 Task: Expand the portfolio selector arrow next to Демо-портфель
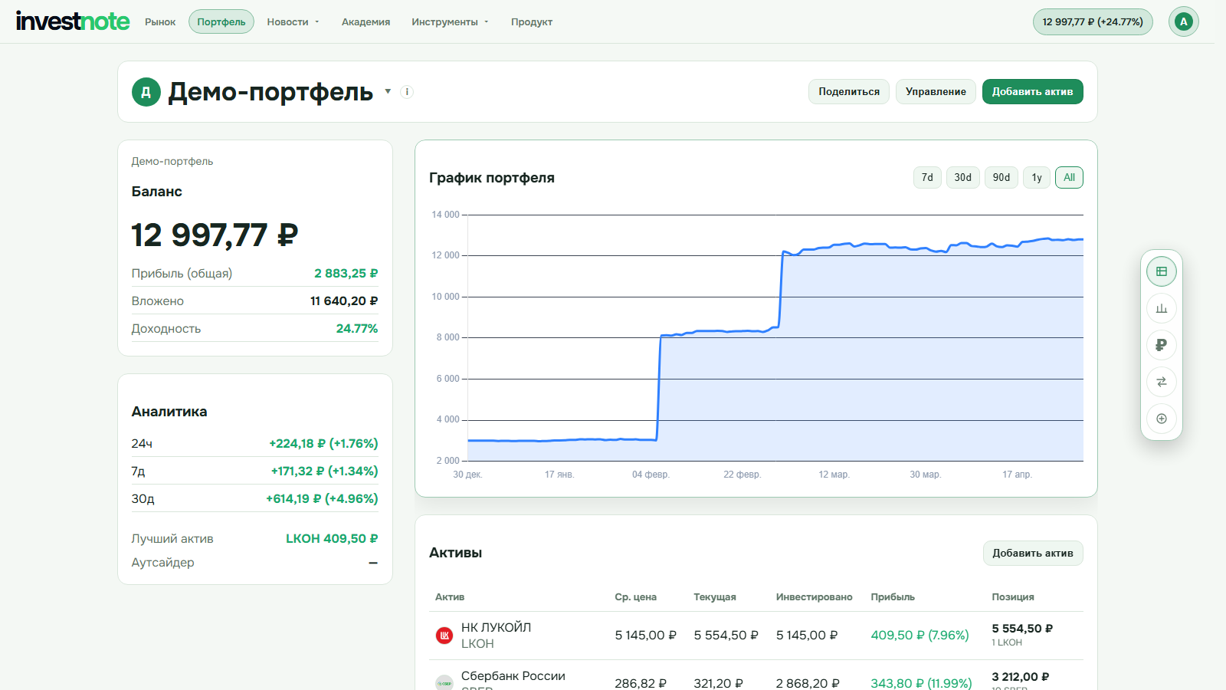388,92
